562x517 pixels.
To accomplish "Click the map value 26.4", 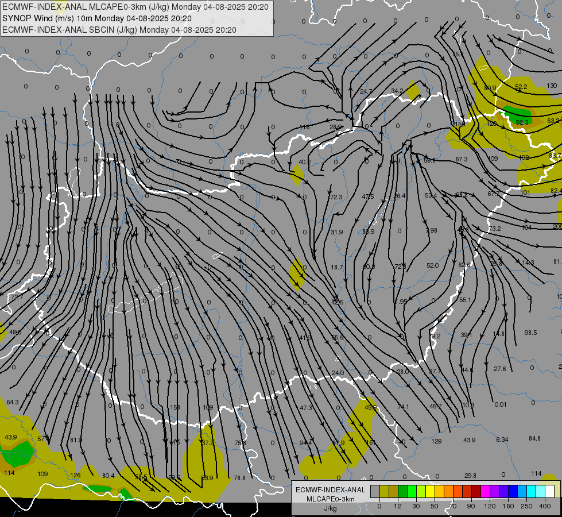I will [x=400, y=196].
